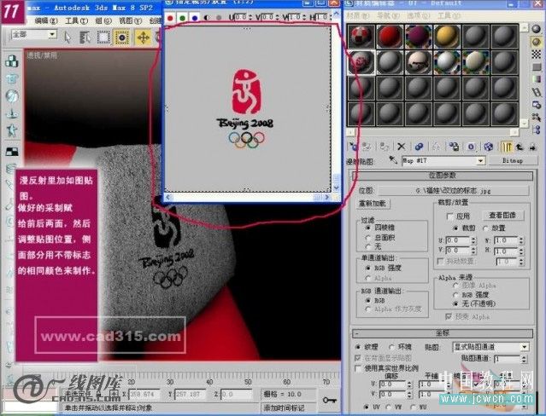Viewport: 546px width, 416px height.
Task: Open the 组(G) menu
Action: pyautogui.click(x=103, y=20)
